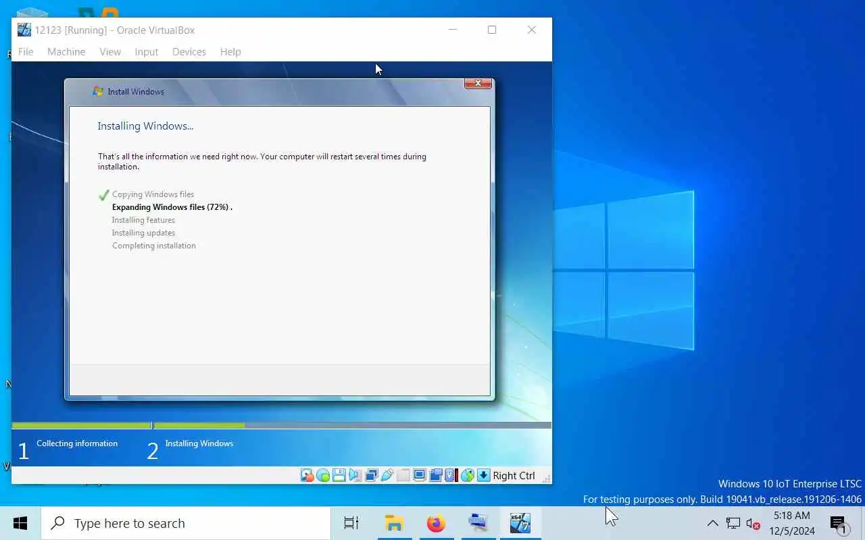Click the green checkmark beside Copying Windows files

point(103,195)
